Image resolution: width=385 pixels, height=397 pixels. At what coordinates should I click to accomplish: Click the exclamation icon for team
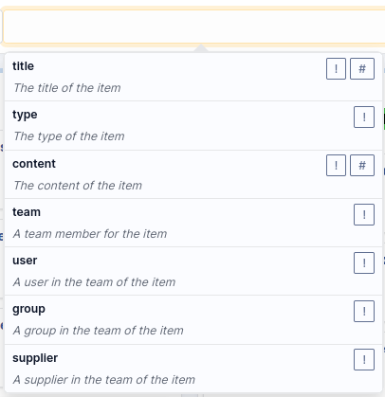[364, 215]
